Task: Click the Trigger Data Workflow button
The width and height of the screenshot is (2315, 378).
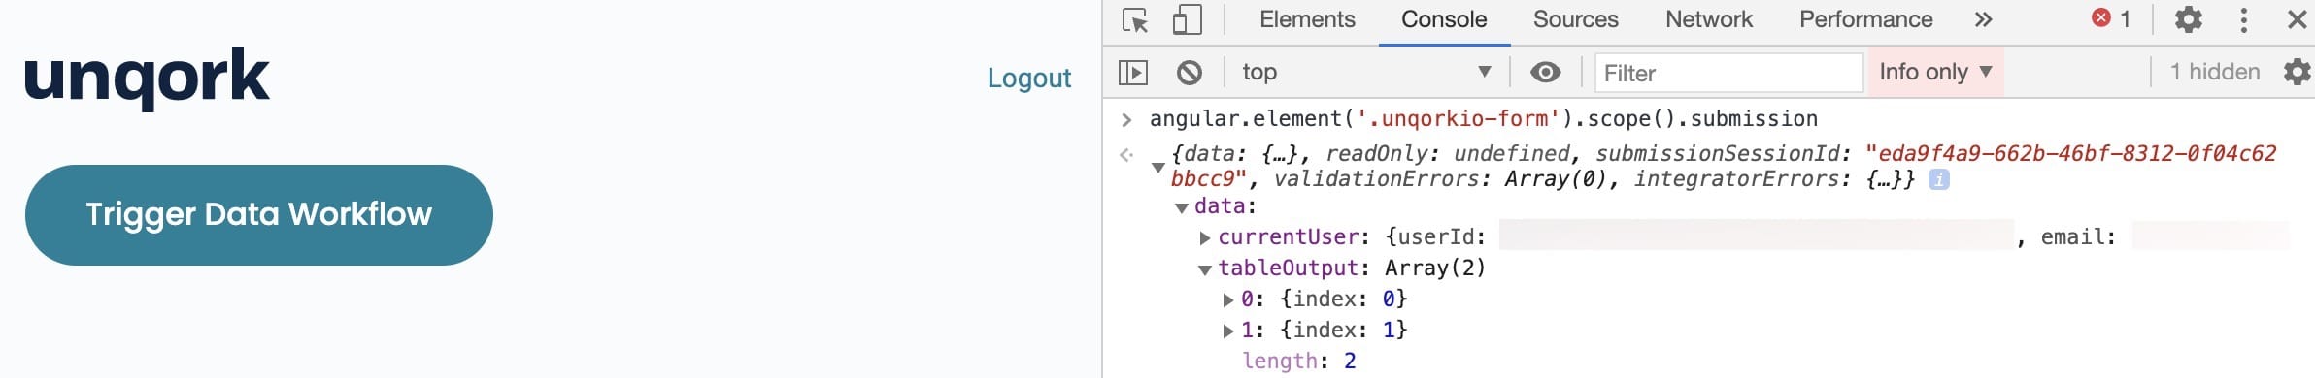Action: 259,215
